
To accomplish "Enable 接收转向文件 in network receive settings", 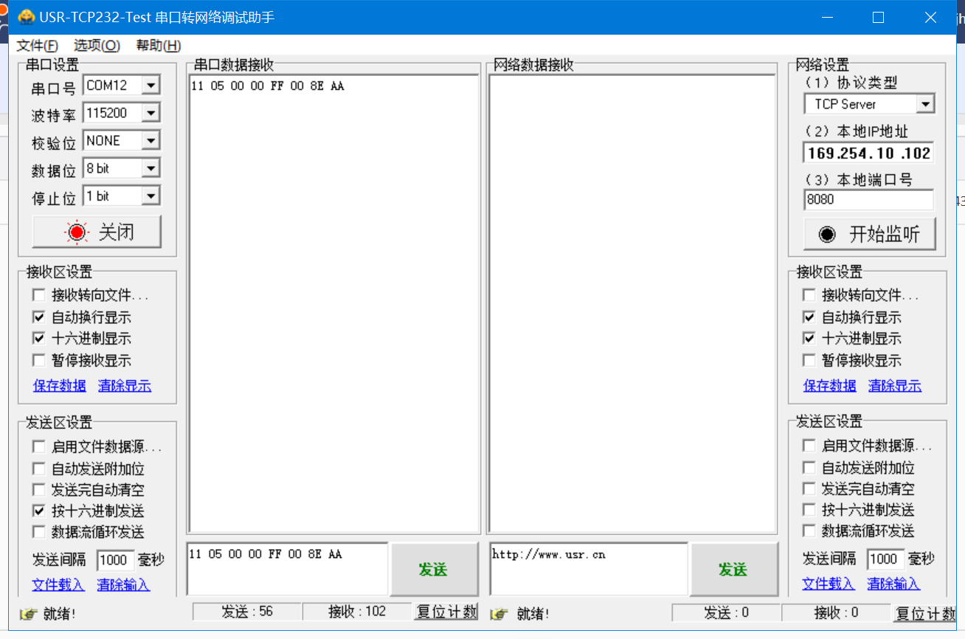I will [809, 295].
